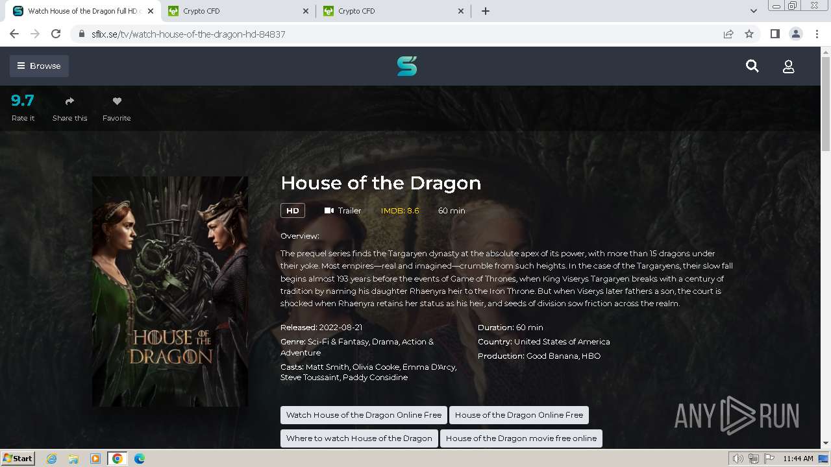Click HBO production link
Screen dimensions: 831x467
pyautogui.click(x=591, y=355)
